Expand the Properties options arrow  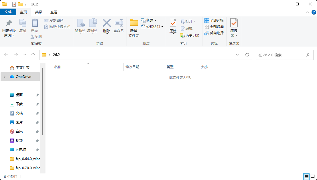pyautogui.click(x=174, y=34)
